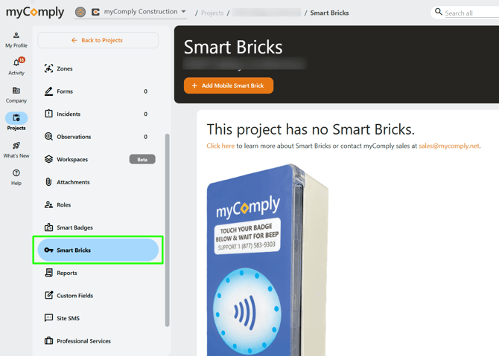The width and height of the screenshot is (499, 356).
Task: Open the Professional Services menu item
Action: (98, 340)
